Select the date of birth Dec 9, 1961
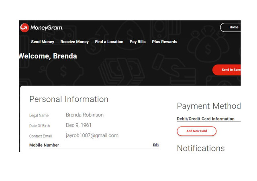This screenshot has width=257, height=181. (79, 125)
